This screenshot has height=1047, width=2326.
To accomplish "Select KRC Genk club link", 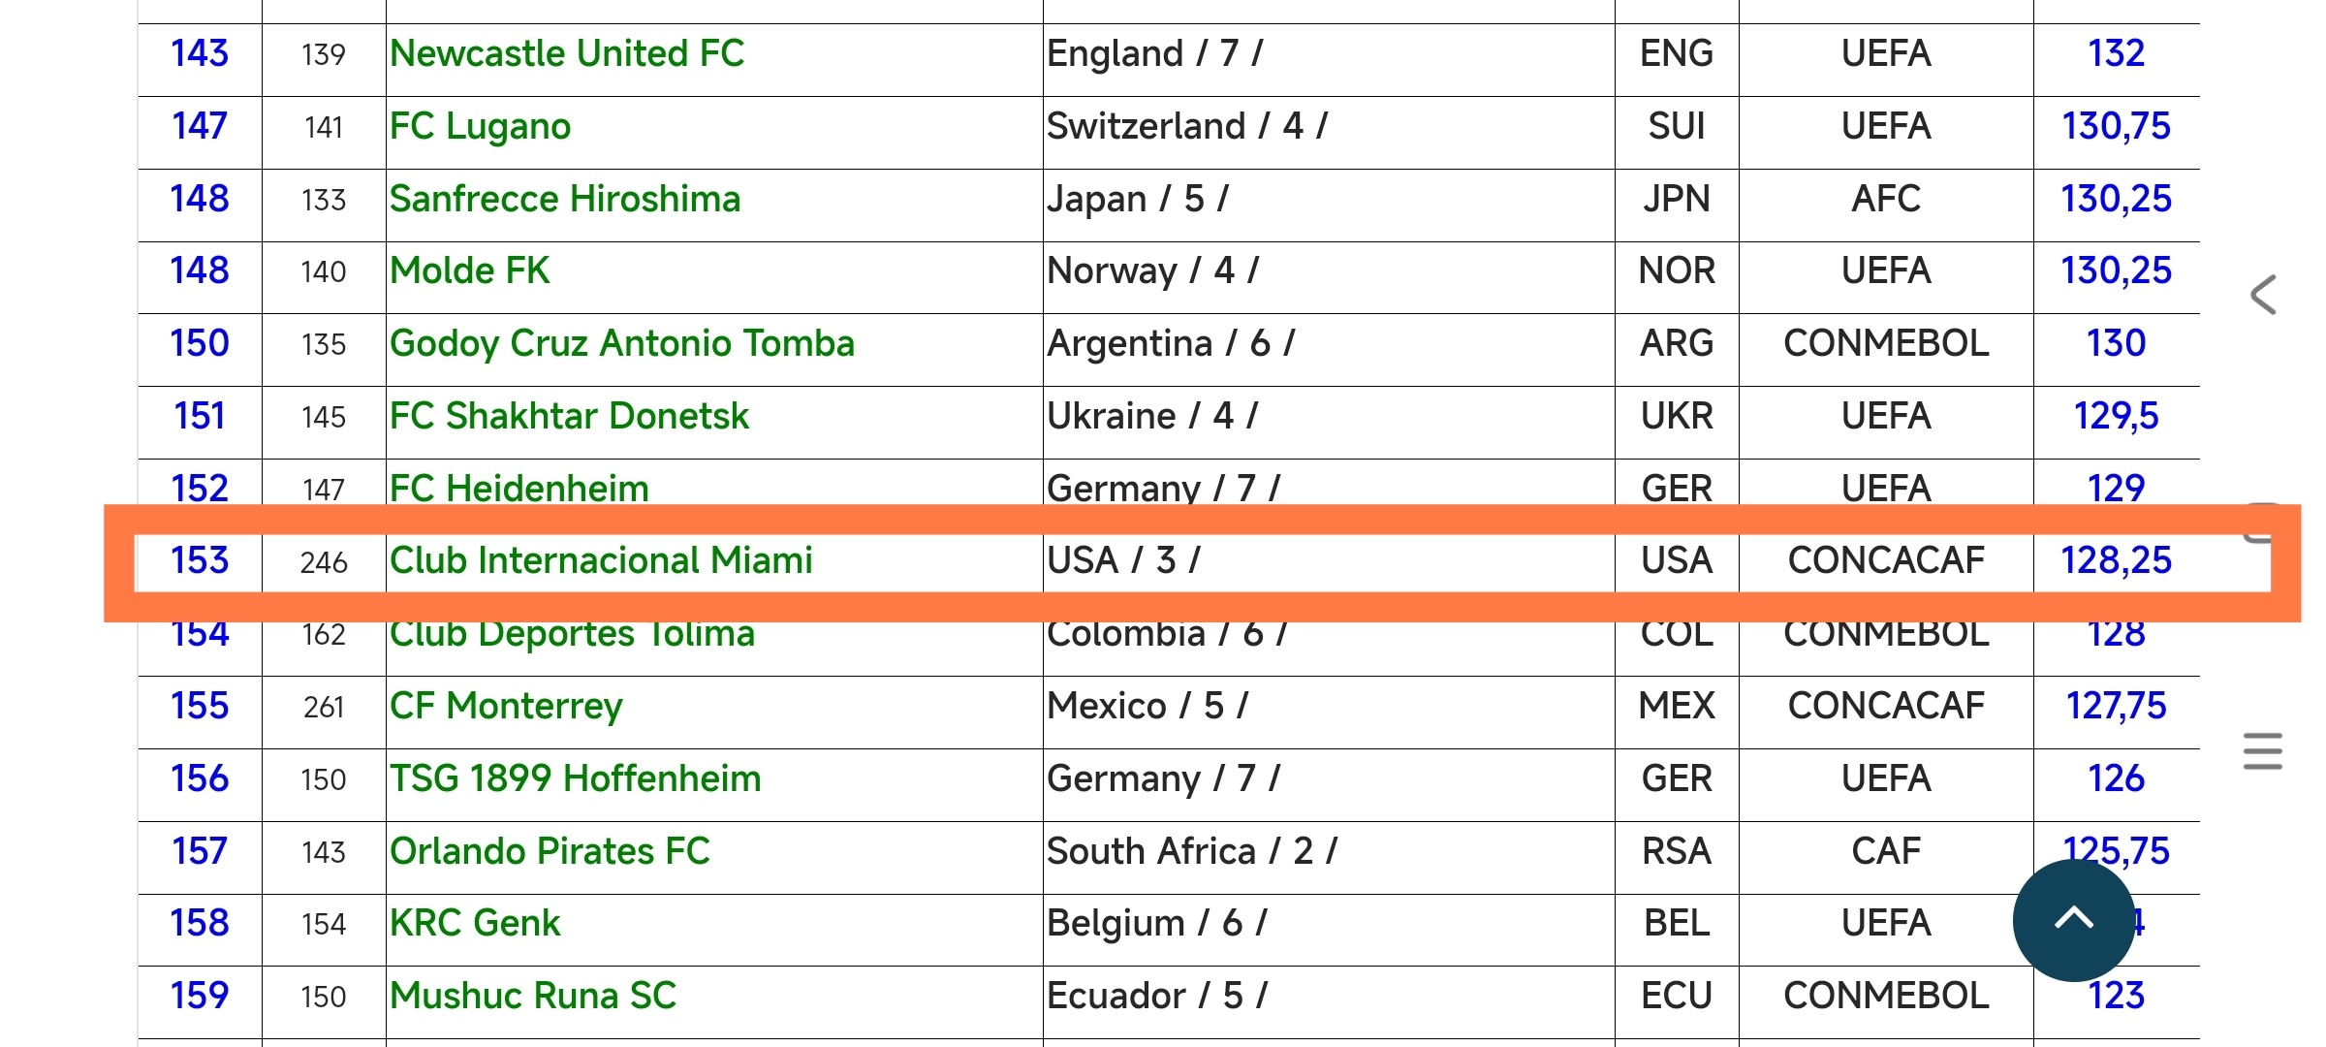I will tap(475, 923).
